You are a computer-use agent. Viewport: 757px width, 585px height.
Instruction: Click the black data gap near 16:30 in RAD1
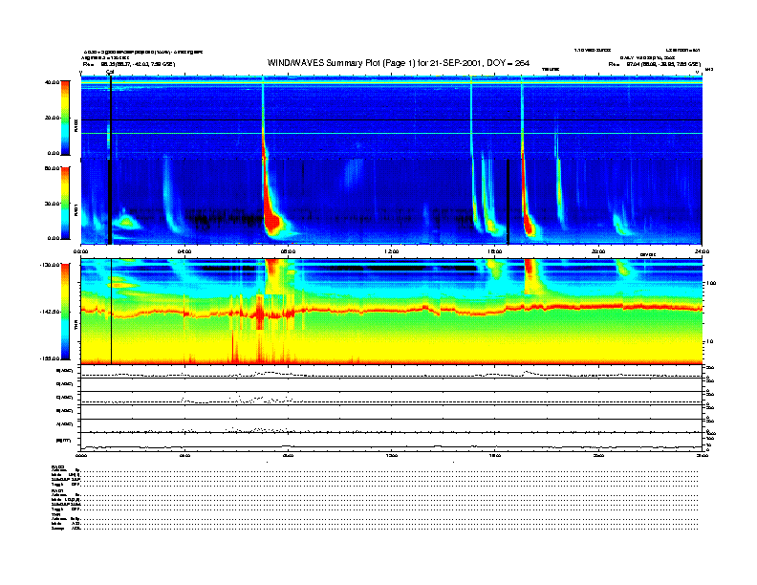point(508,202)
